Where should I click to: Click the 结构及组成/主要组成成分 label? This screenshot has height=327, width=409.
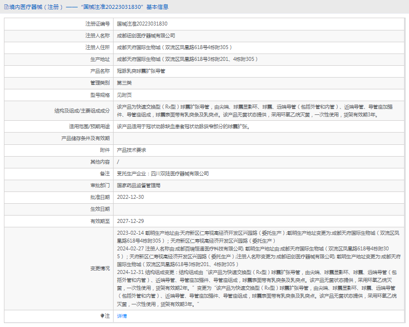(82, 111)
